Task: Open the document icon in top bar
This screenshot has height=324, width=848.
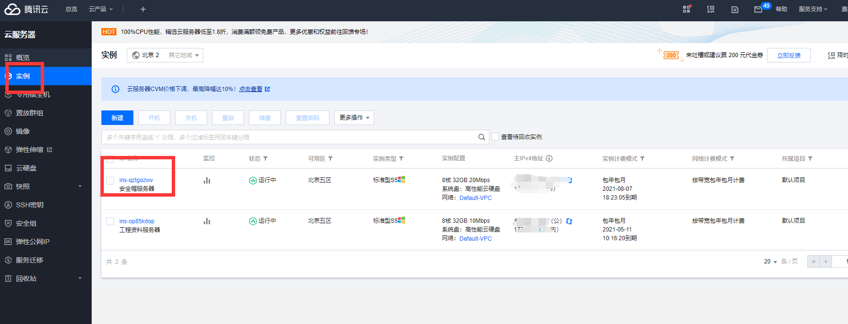Action: [x=735, y=9]
